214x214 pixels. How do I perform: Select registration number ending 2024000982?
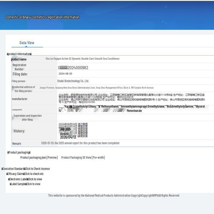[73, 68]
